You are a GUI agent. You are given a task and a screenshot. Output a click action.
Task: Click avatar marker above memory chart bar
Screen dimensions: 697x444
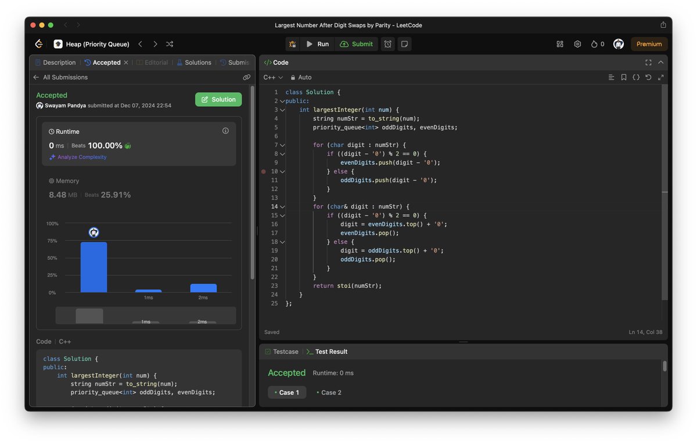click(x=94, y=232)
